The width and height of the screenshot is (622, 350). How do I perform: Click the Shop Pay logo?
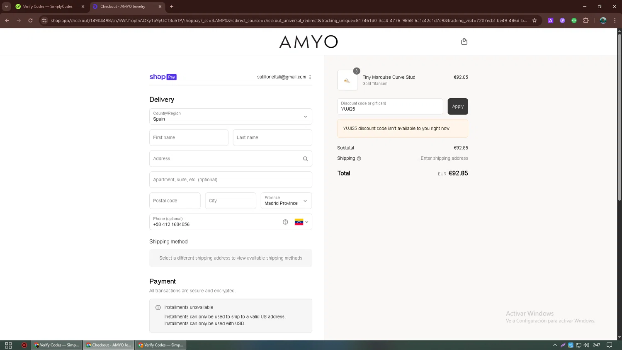(163, 77)
